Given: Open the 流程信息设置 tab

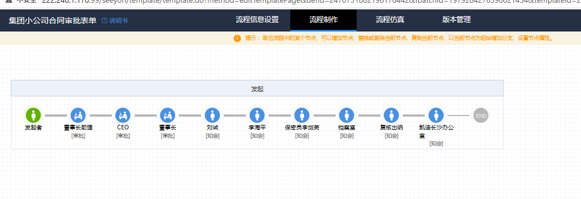Looking at the screenshot, I should point(257,20).
